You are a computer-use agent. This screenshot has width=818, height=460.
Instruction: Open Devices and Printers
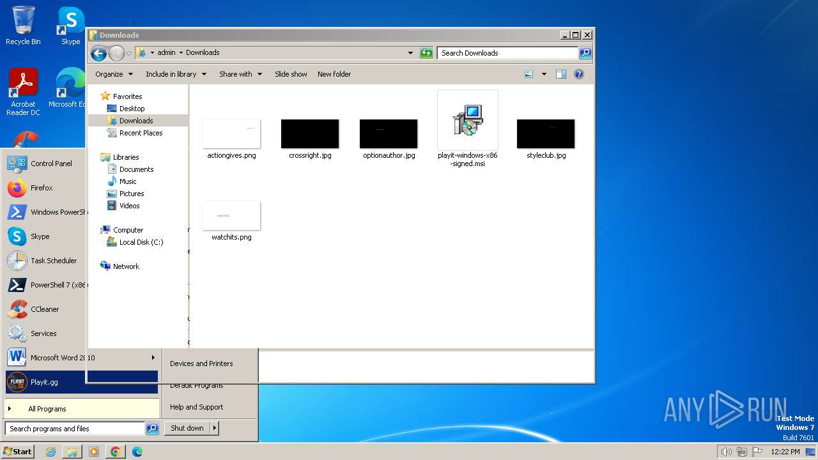click(201, 364)
